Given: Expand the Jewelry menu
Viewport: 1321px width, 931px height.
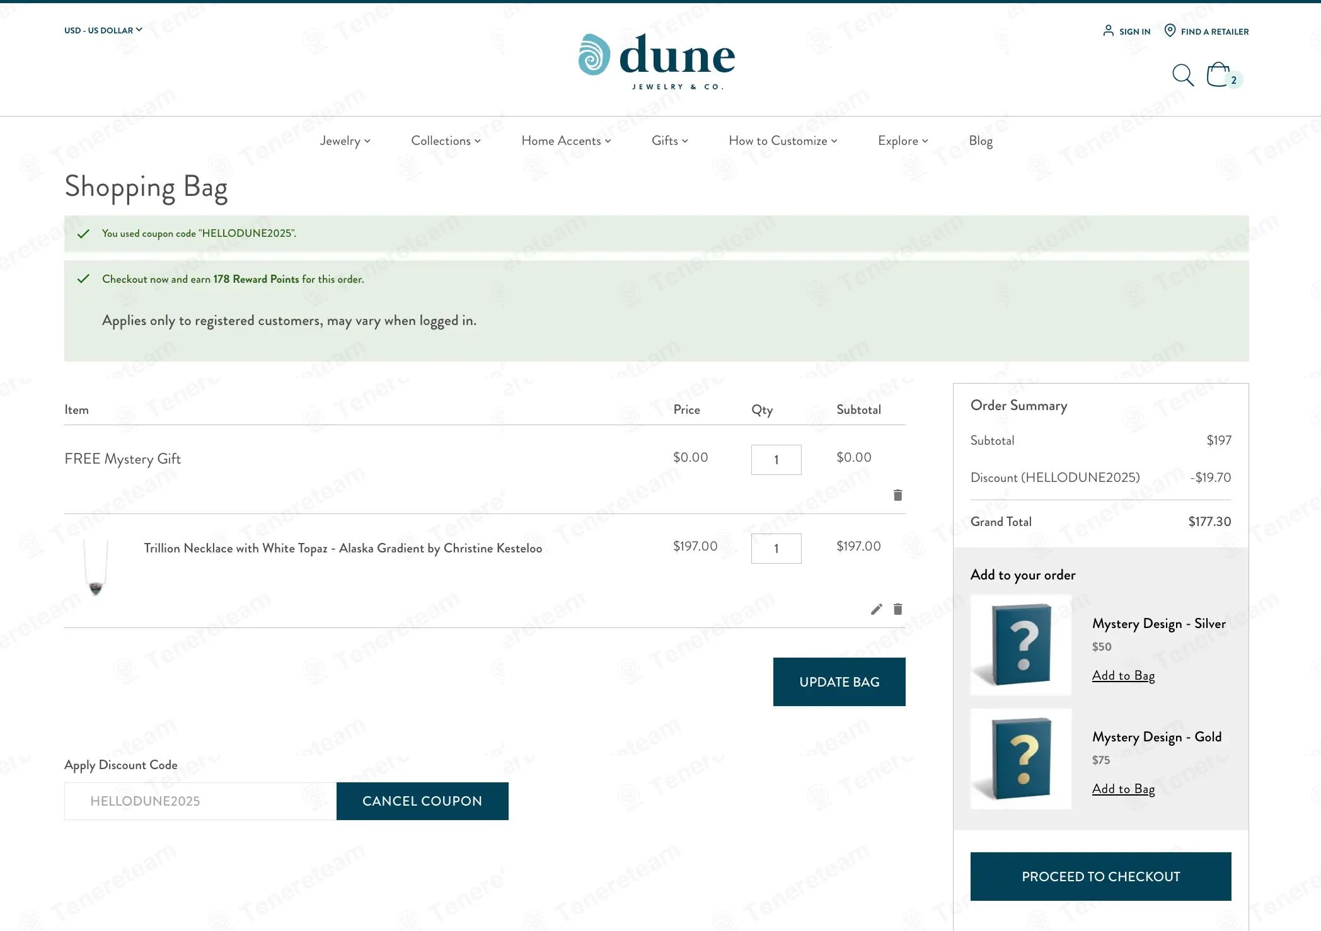Looking at the screenshot, I should tap(345, 140).
